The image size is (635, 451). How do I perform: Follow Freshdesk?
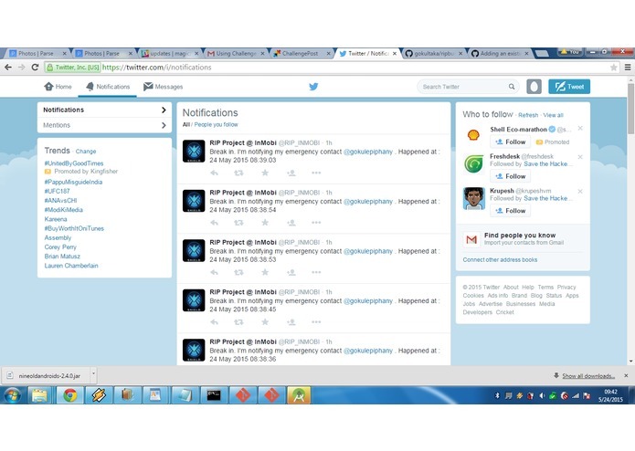[510, 176]
